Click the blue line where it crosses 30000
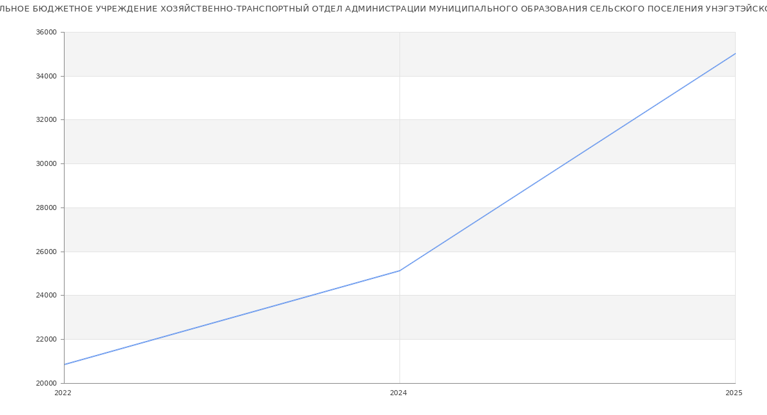The width and height of the screenshot is (767, 415). tap(565, 163)
